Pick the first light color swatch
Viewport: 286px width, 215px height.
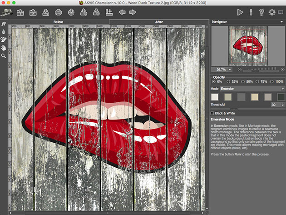(x=215, y=97)
